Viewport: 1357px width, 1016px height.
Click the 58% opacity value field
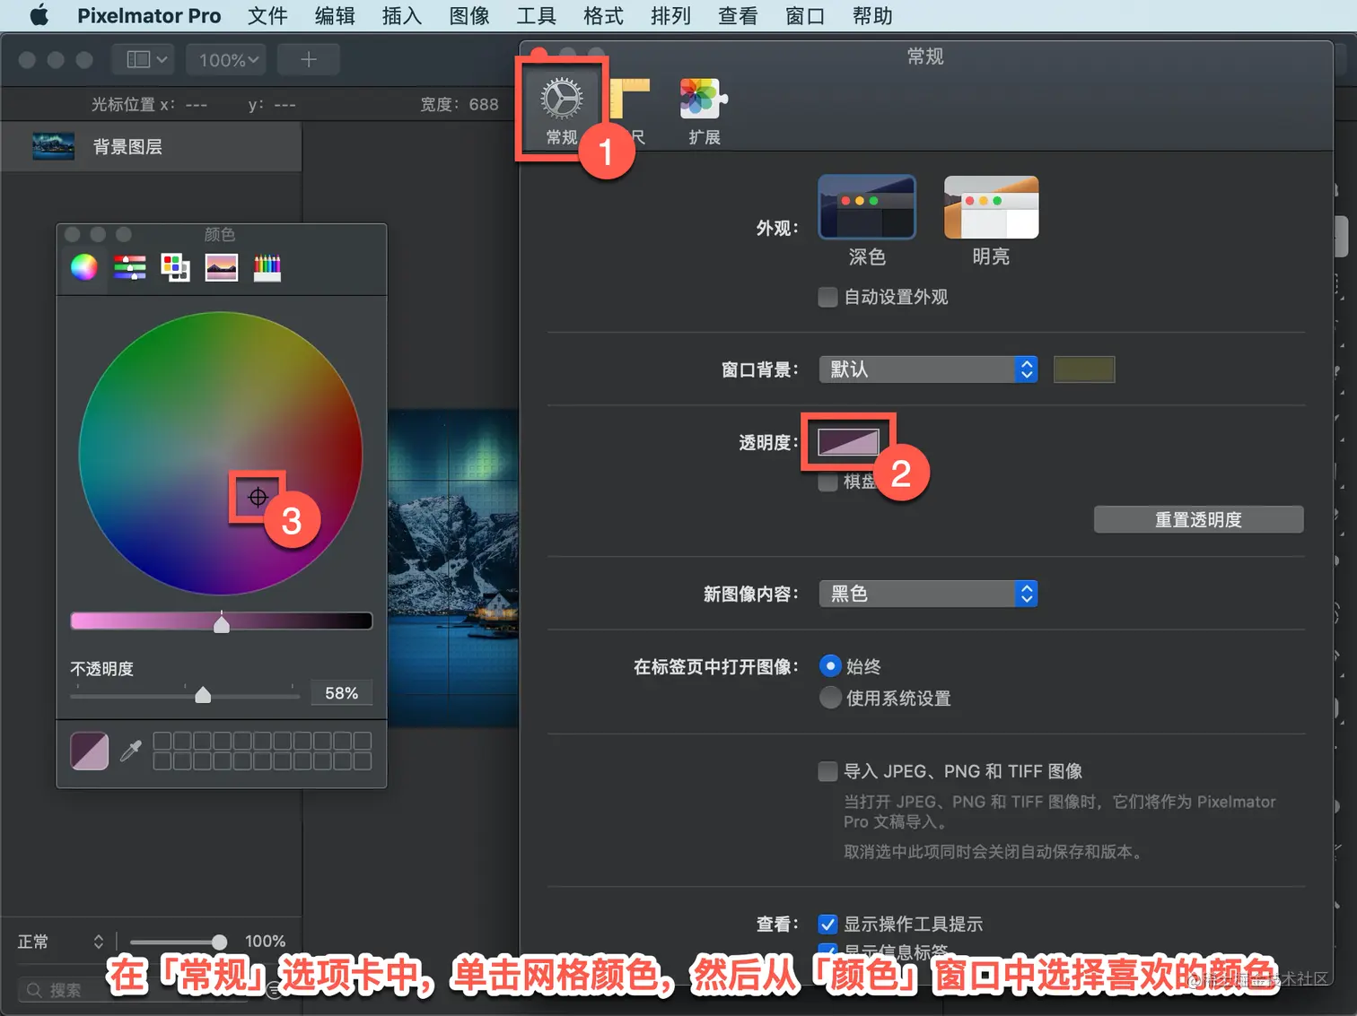pos(341,693)
